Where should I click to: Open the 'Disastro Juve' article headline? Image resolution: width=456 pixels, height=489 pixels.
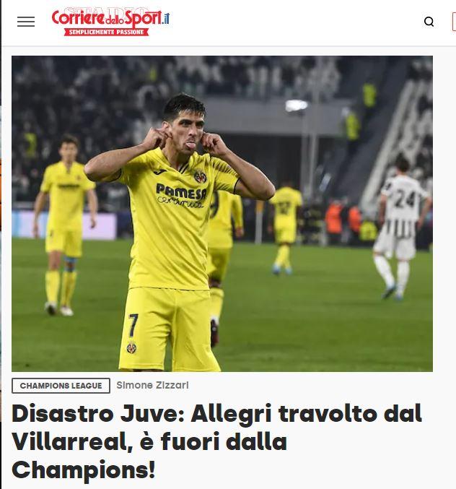216,441
